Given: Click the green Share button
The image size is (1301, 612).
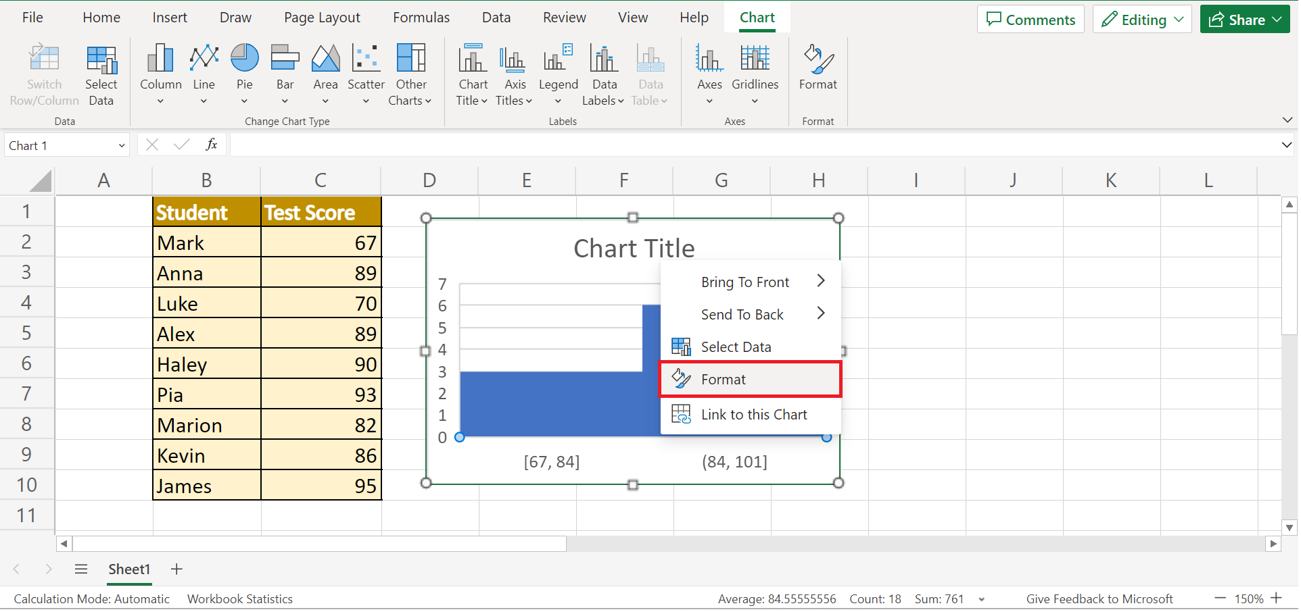Looking at the screenshot, I should pyautogui.click(x=1244, y=20).
